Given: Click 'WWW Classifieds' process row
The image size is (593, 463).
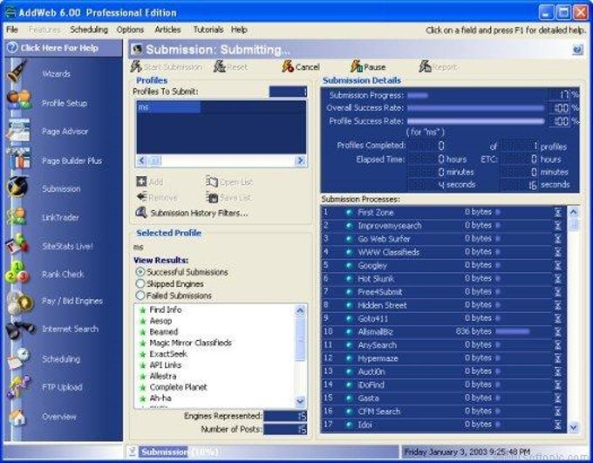Looking at the screenshot, I should pos(443,252).
